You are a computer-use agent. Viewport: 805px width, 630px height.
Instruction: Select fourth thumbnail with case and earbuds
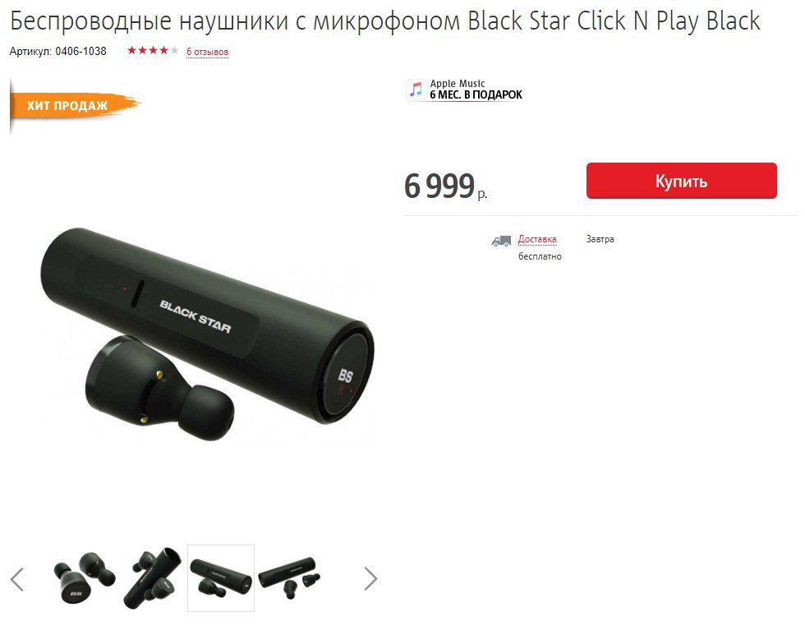(289, 578)
